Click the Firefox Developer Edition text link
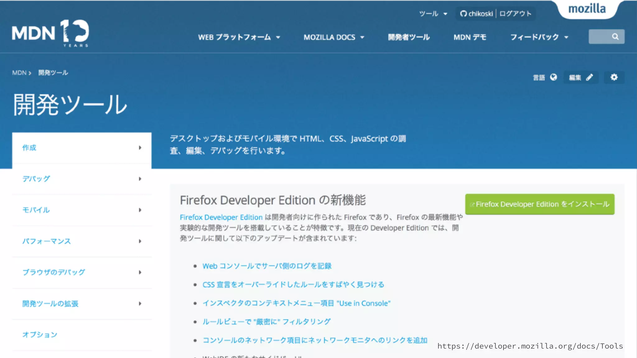Image resolution: width=637 pixels, height=358 pixels. [x=221, y=217]
